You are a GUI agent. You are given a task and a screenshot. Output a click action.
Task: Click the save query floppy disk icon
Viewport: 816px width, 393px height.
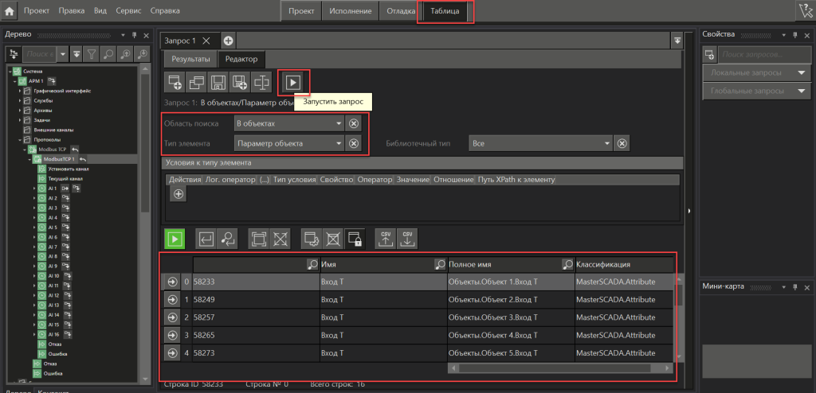218,81
